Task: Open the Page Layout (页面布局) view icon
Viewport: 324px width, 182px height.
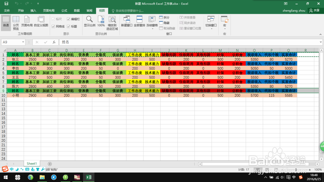Action: [27, 21]
